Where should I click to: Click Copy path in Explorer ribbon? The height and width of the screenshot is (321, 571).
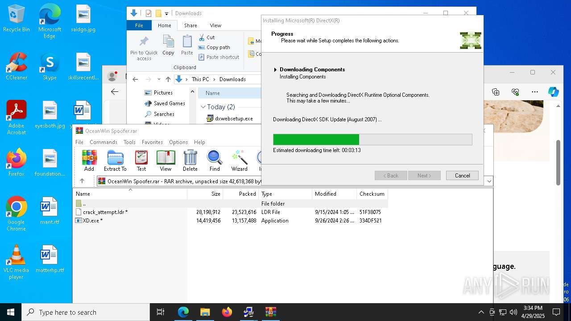click(x=214, y=47)
